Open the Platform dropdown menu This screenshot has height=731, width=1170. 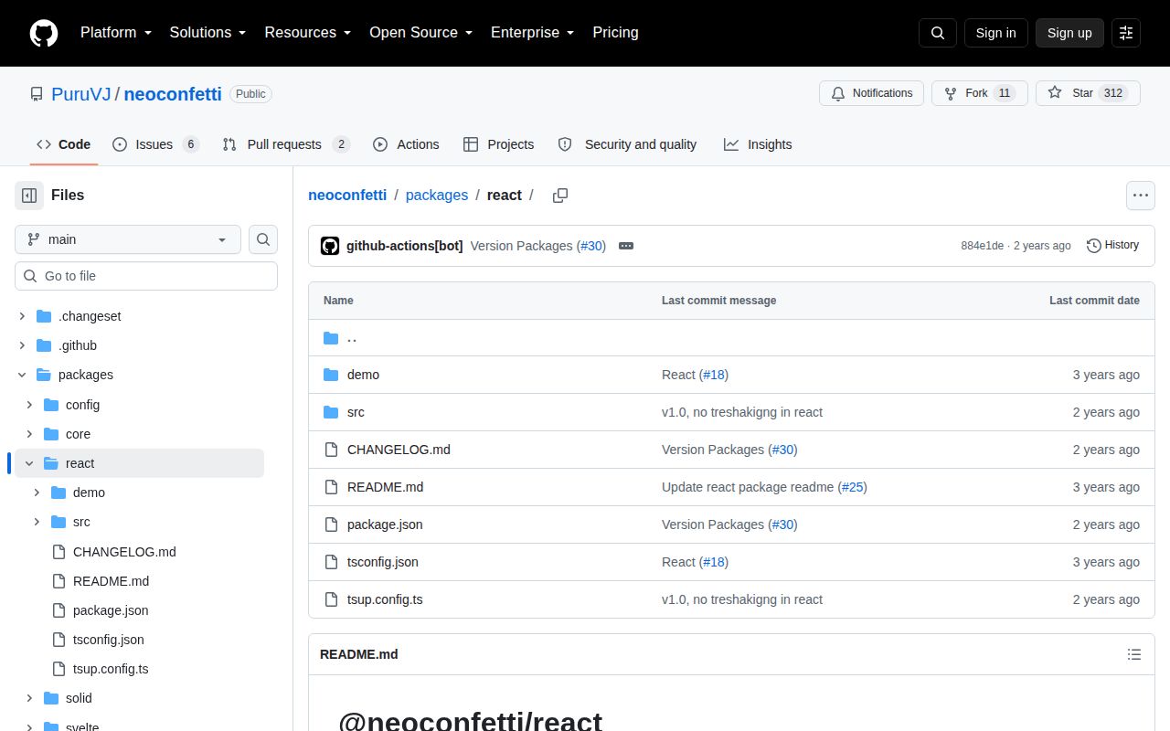pyautogui.click(x=115, y=32)
